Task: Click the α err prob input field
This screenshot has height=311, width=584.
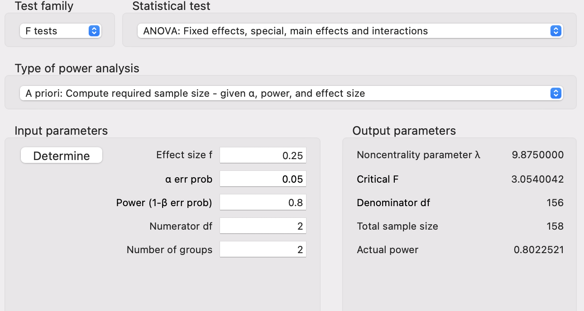Action: pyautogui.click(x=263, y=179)
